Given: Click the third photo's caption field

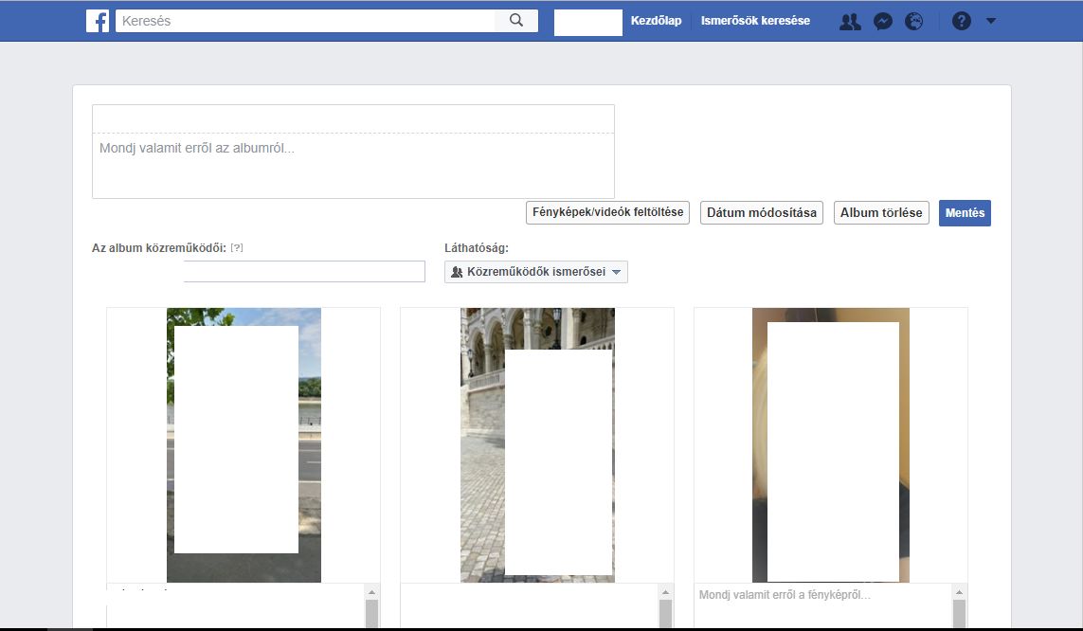Looking at the screenshot, I should coord(822,605).
